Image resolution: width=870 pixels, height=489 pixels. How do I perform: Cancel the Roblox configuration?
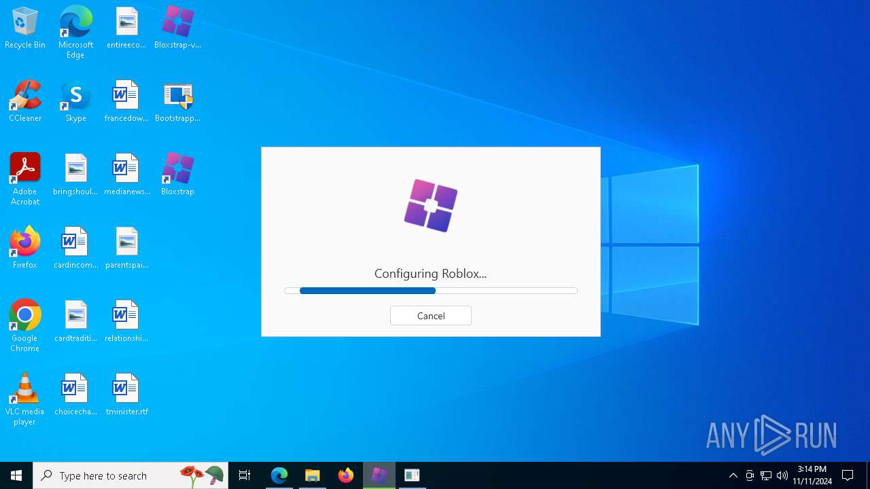431,316
